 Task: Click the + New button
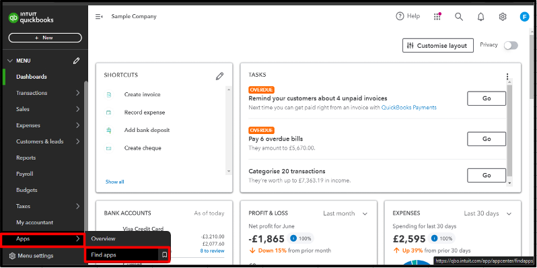pyautogui.click(x=45, y=38)
